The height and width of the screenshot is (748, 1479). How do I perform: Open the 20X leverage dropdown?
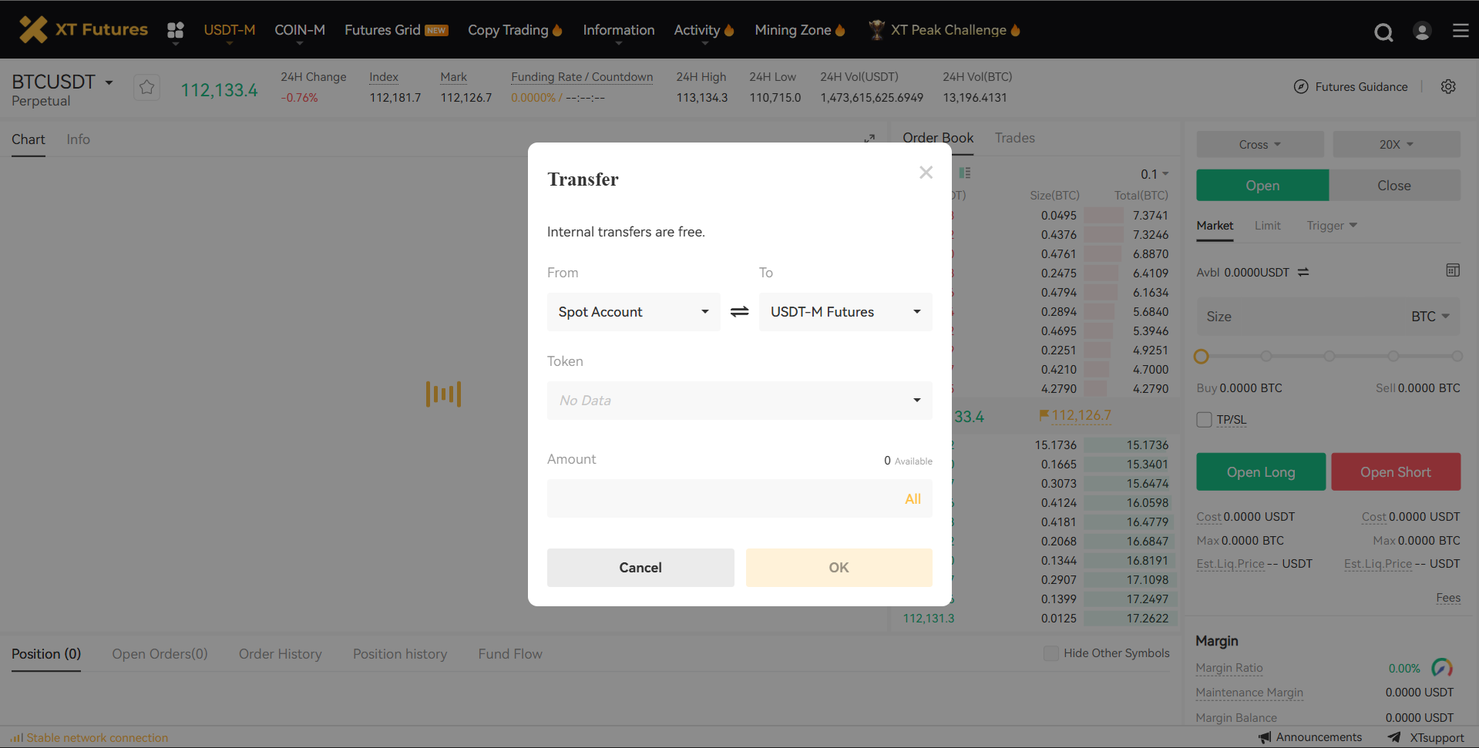(1396, 145)
